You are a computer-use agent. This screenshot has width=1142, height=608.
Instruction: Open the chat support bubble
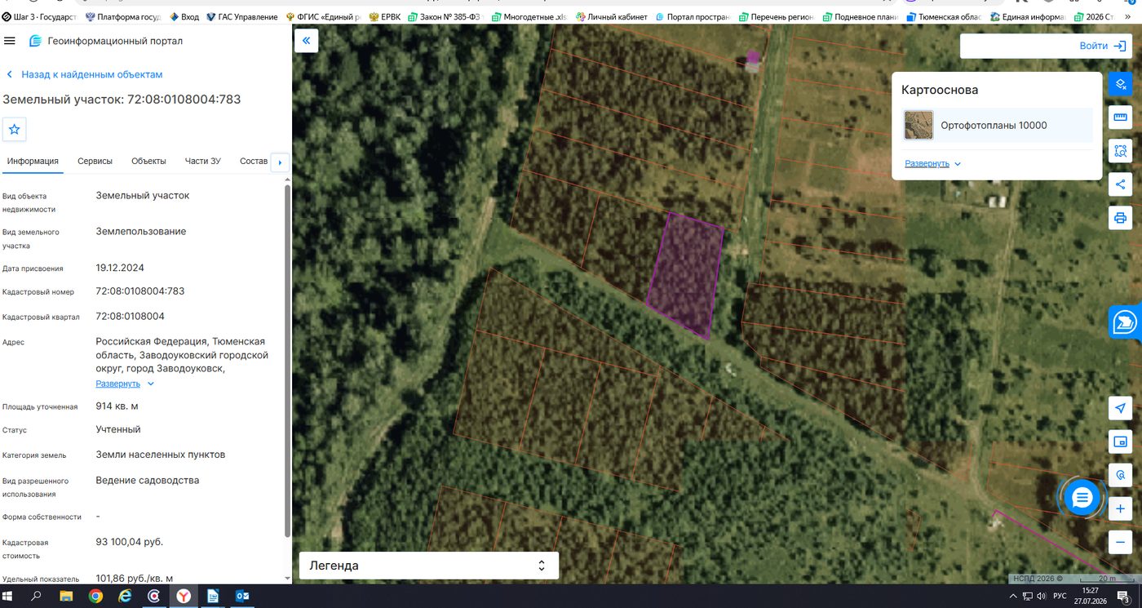point(1082,497)
